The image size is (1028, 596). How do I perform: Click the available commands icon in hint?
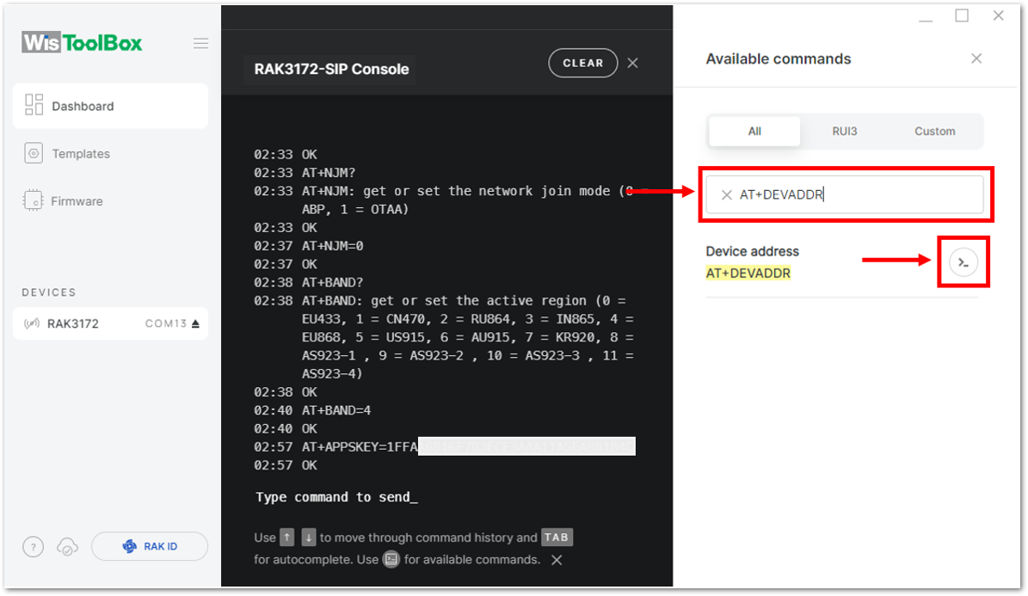click(391, 559)
